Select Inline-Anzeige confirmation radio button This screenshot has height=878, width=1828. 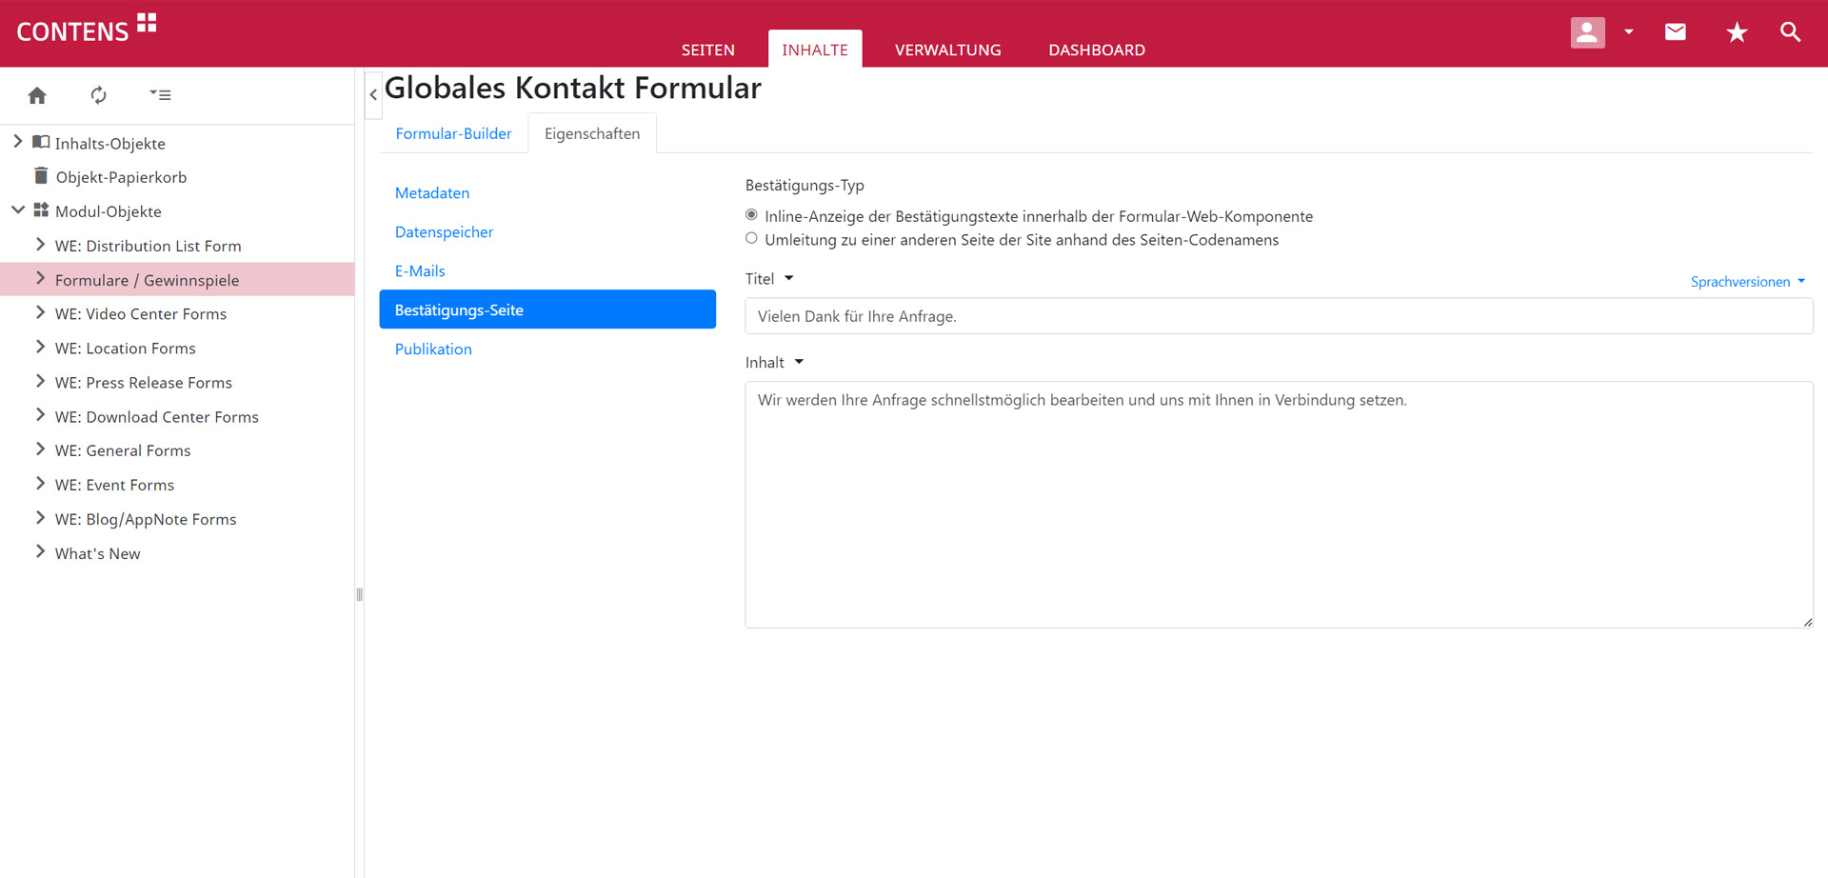pos(751,215)
